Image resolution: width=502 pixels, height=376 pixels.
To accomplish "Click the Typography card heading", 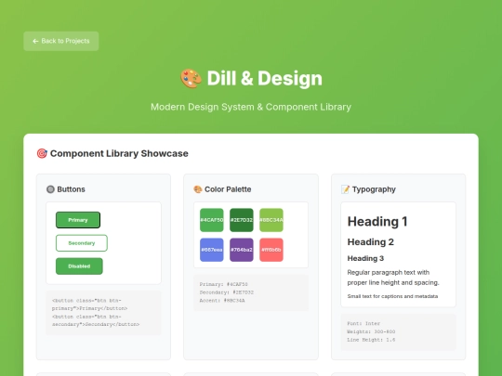I will coord(374,189).
